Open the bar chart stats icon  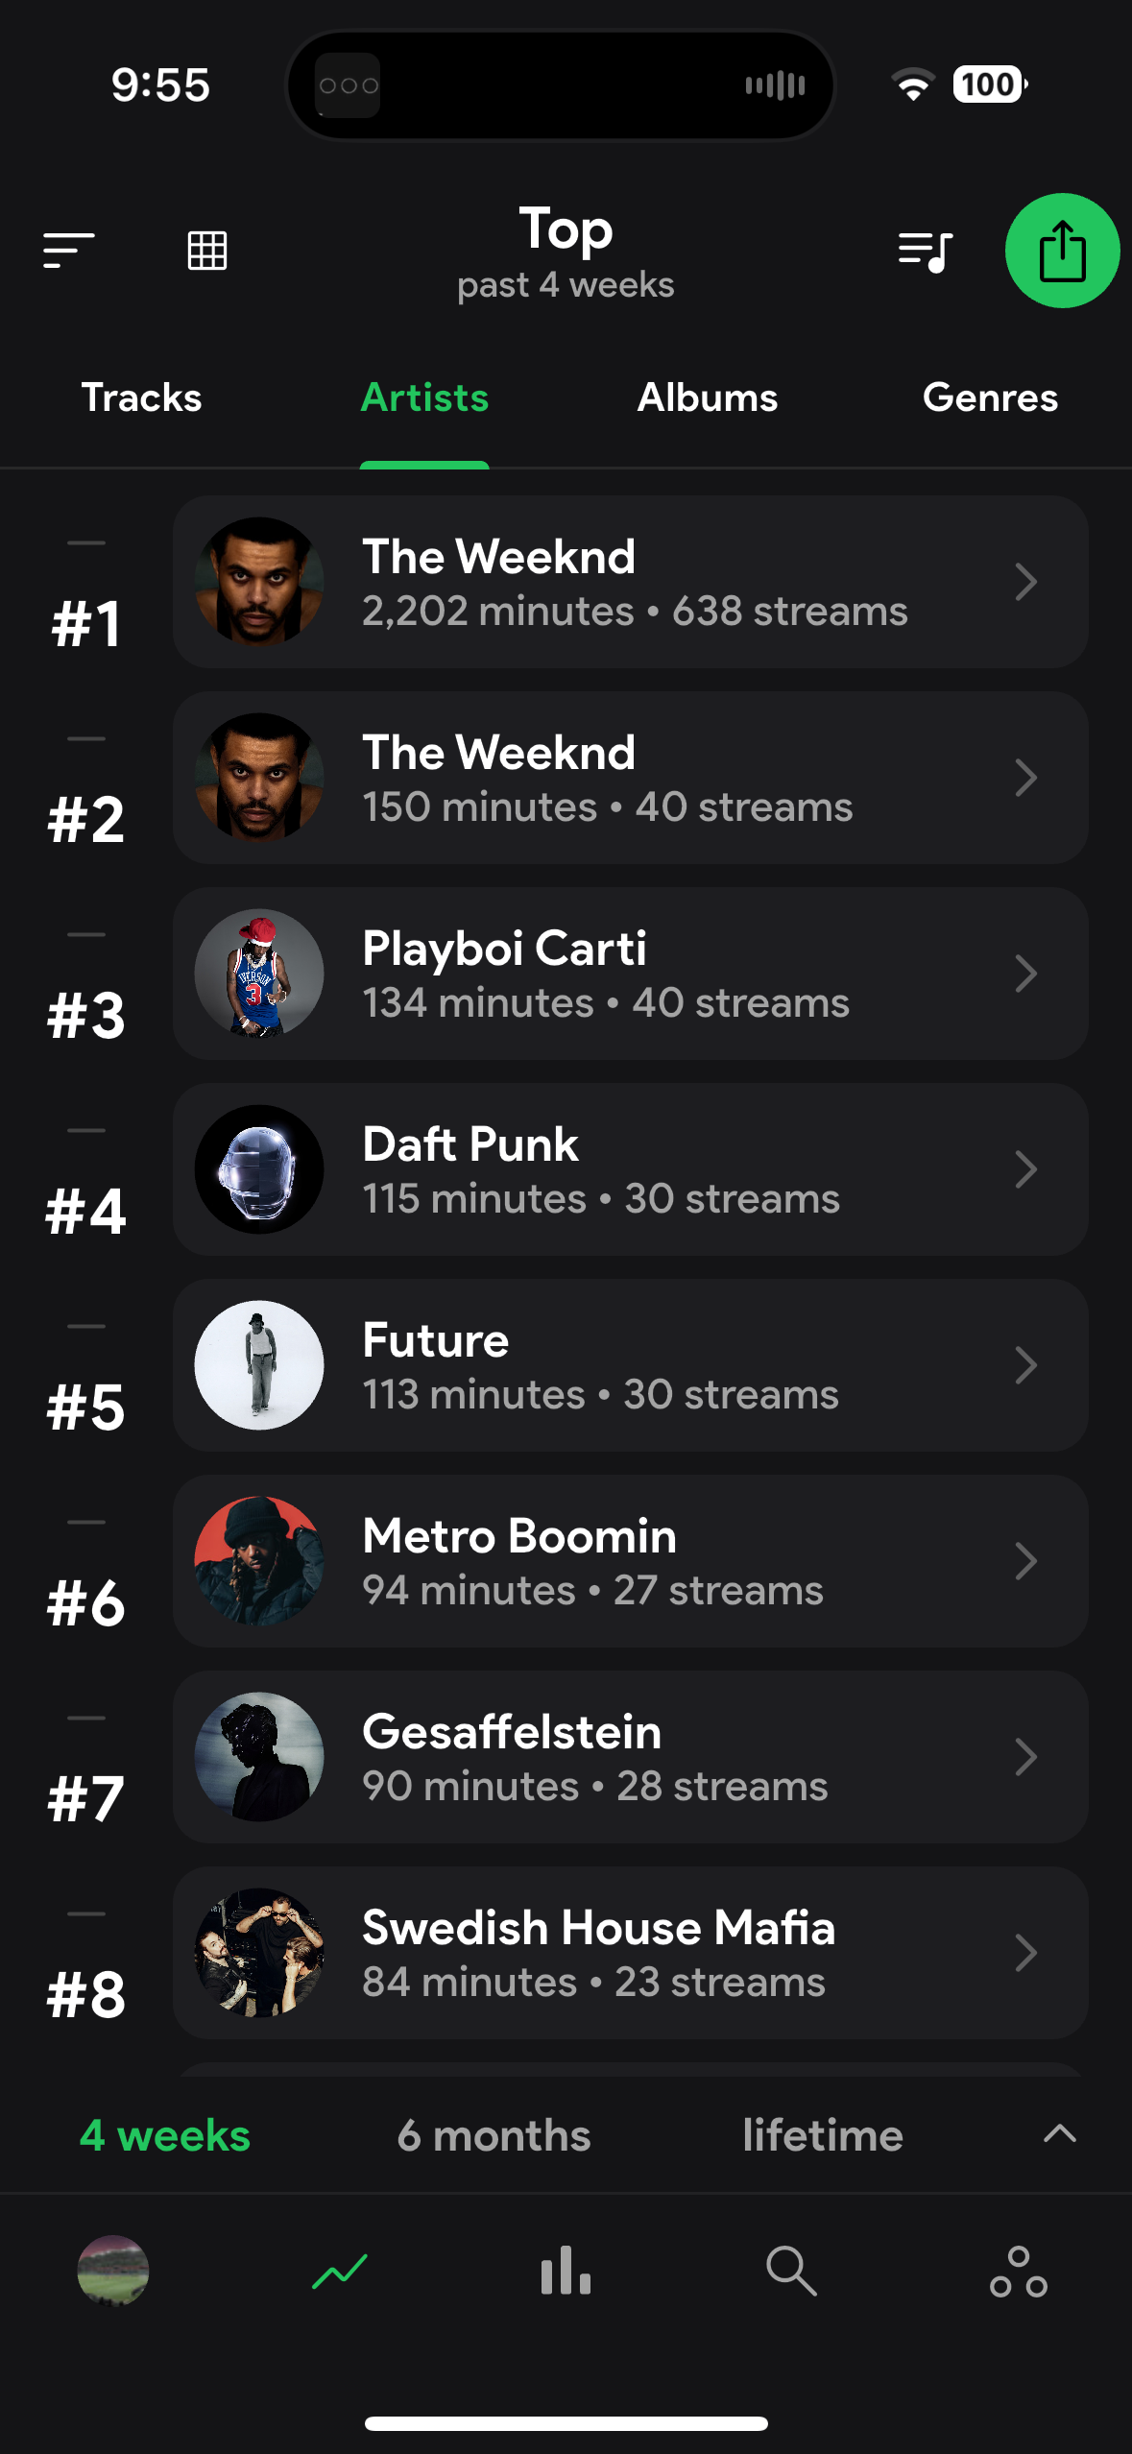(x=566, y=2272)
